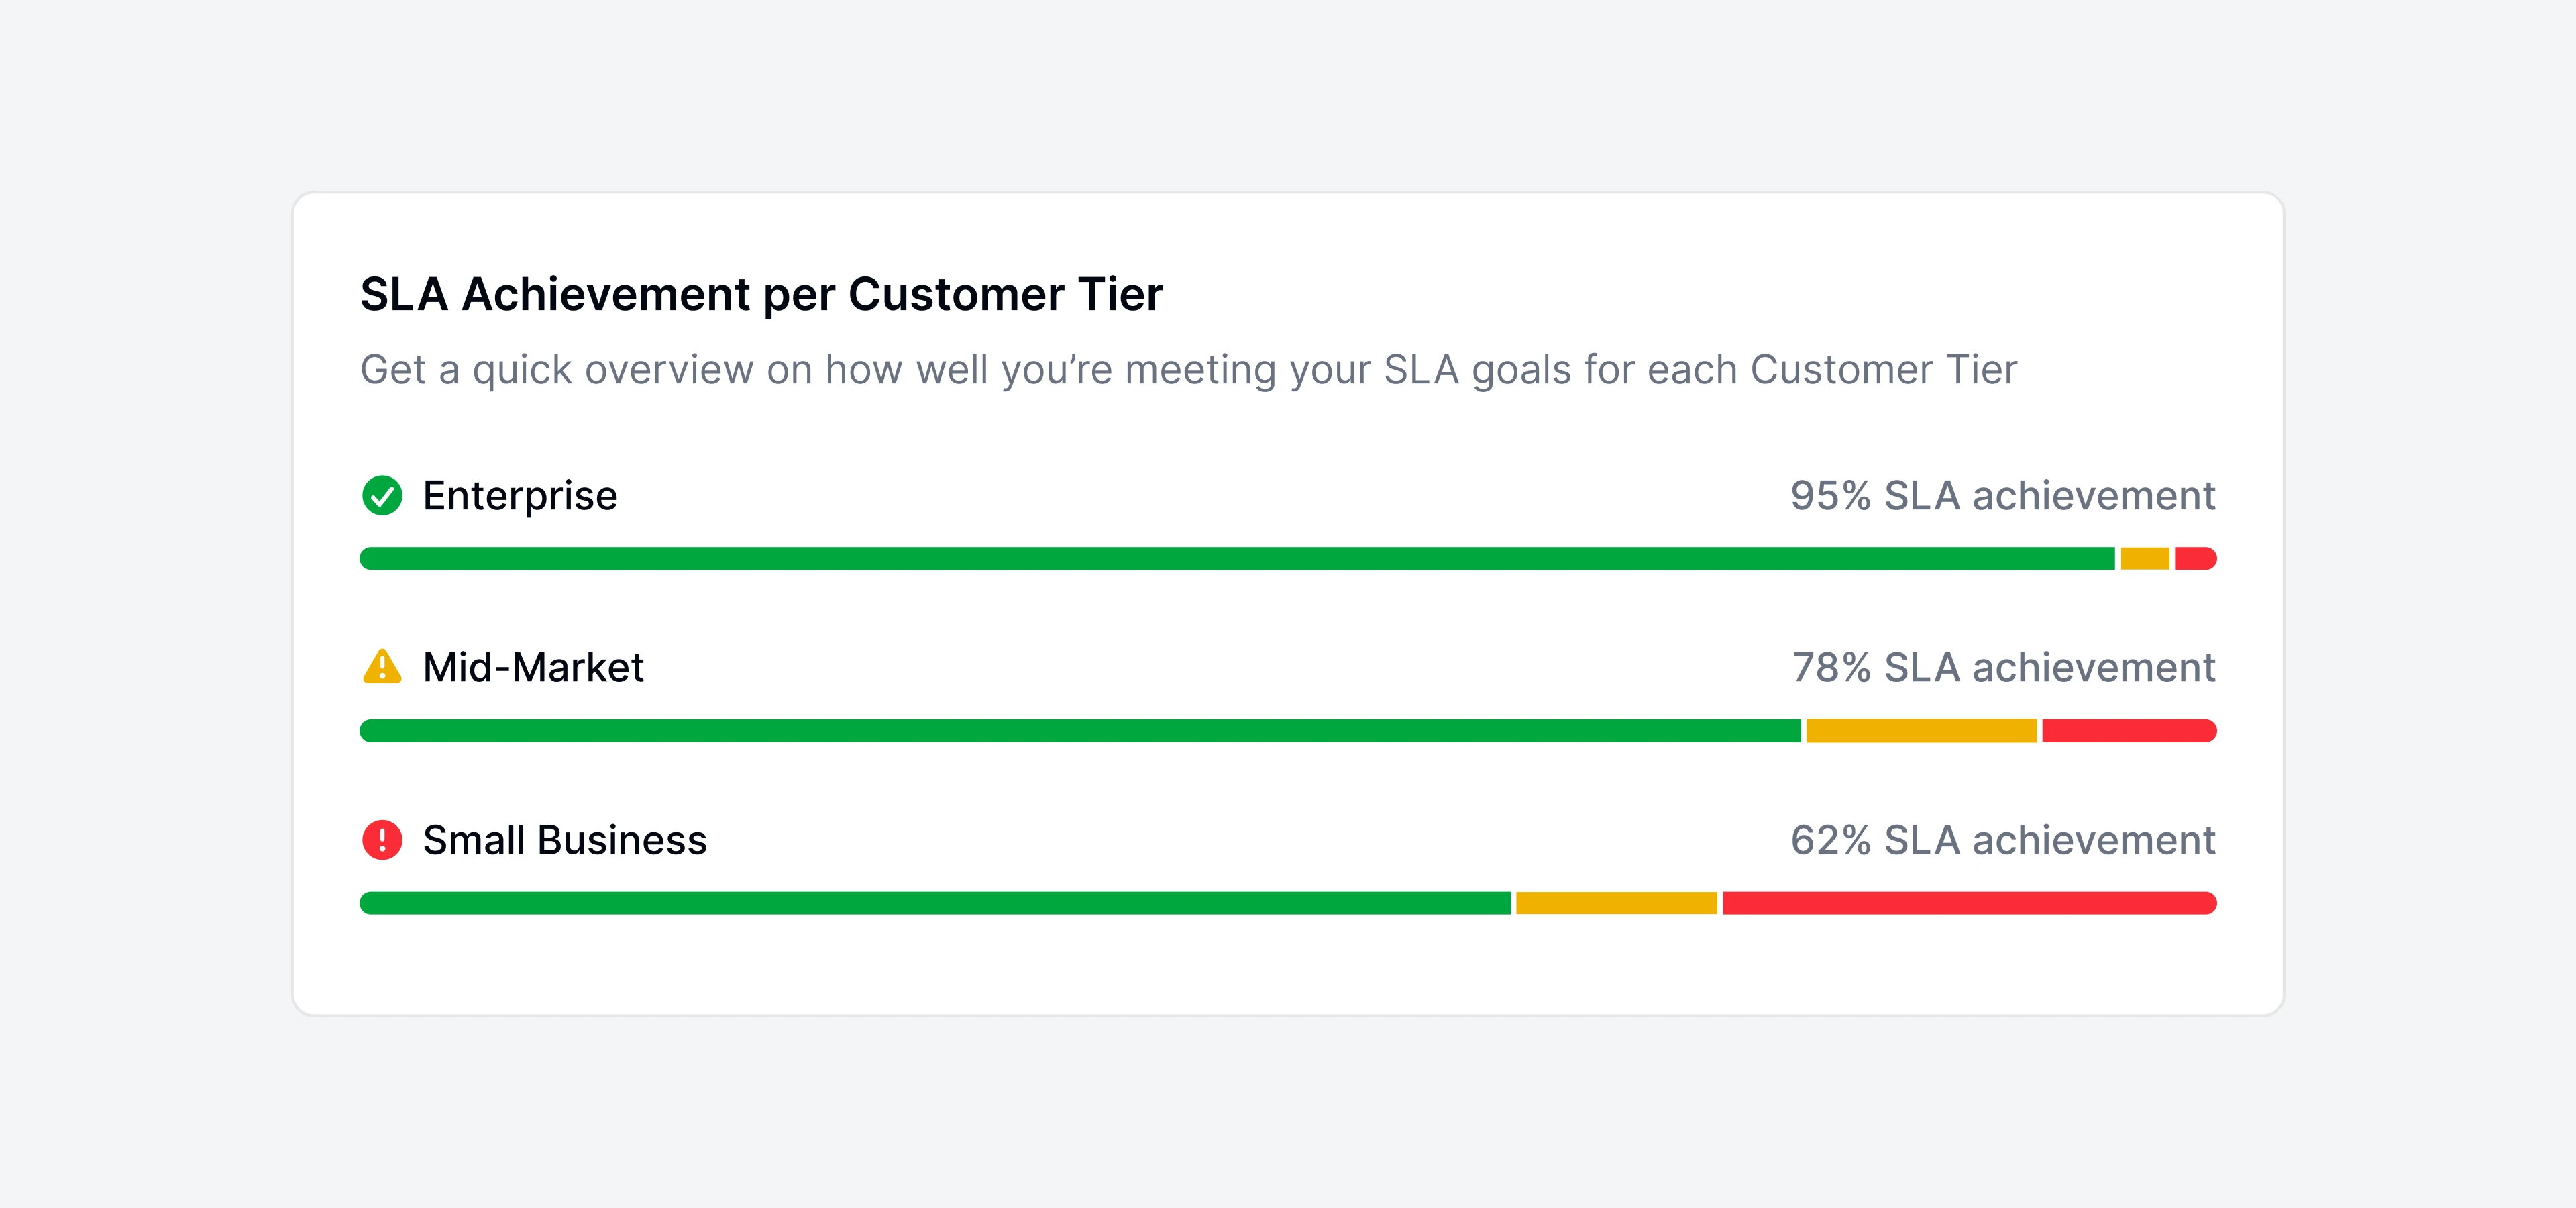Click the red segment of Small Business bar
This screenshot has height=1208, width=2576.
(1968, 903)
